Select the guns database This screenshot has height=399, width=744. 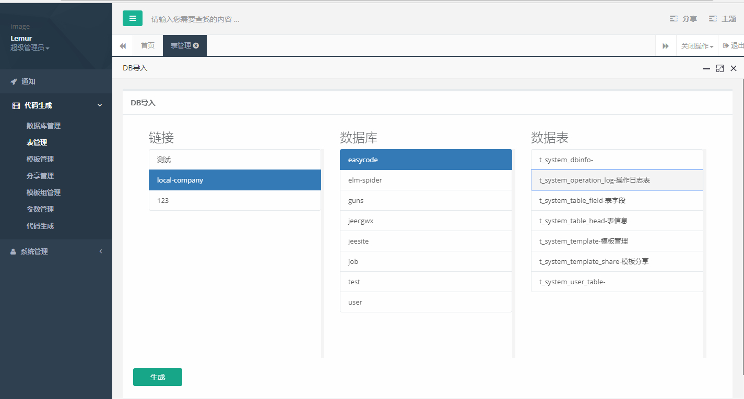click(x=426, y=200)
